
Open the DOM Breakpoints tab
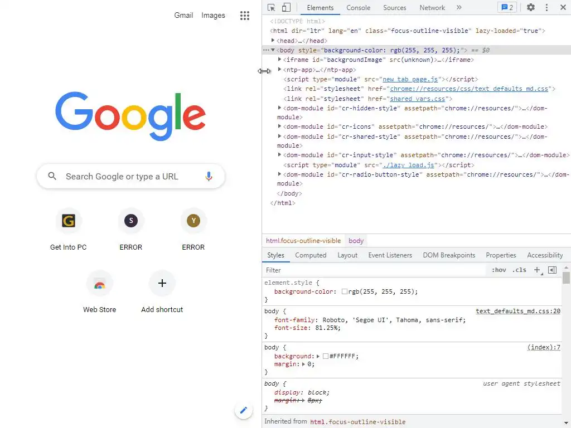pyautogui.click(x=449, y=255)
